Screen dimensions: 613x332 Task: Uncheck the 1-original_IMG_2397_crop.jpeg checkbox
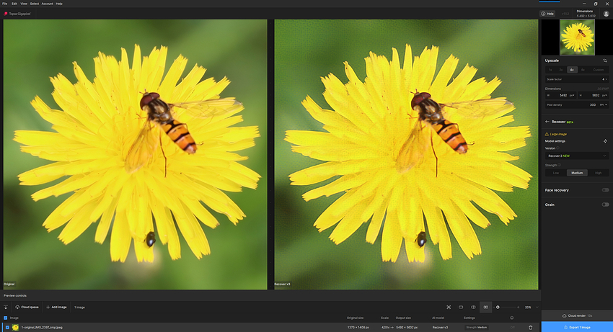coord(7,327)
